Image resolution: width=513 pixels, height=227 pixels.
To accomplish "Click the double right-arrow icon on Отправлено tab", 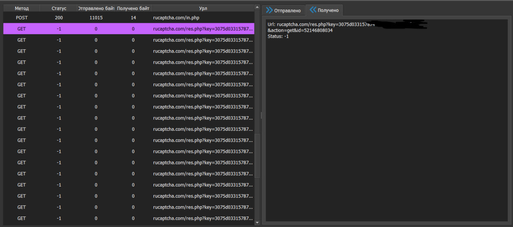I will 269,10.
